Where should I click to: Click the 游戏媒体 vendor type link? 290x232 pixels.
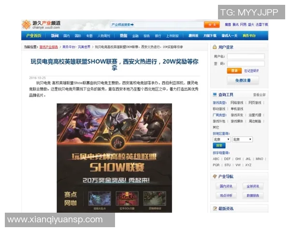(237, 121)
